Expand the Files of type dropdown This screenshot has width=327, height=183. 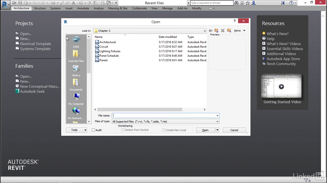217,121
